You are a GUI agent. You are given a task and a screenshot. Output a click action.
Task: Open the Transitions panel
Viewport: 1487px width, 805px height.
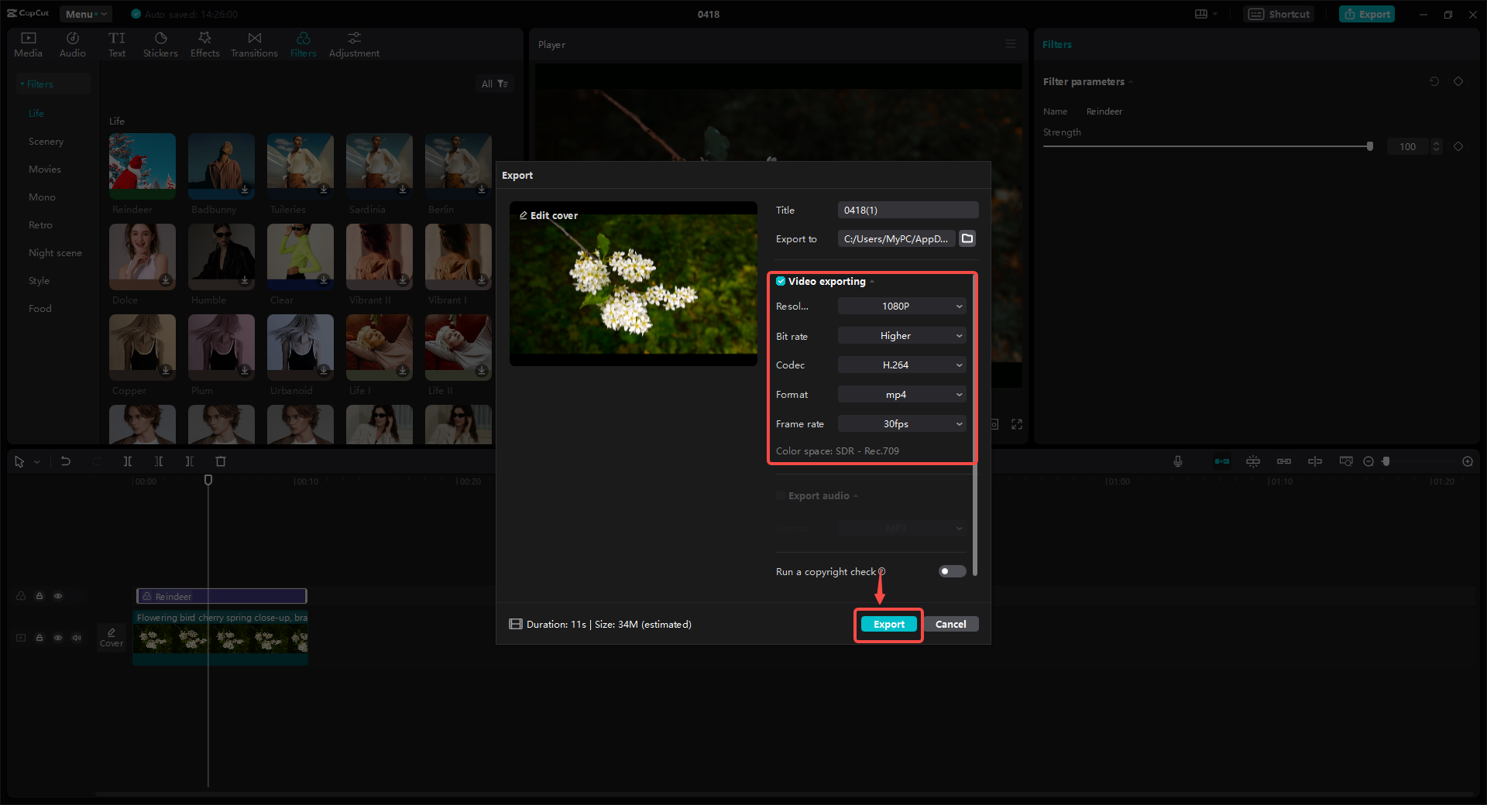254,43
